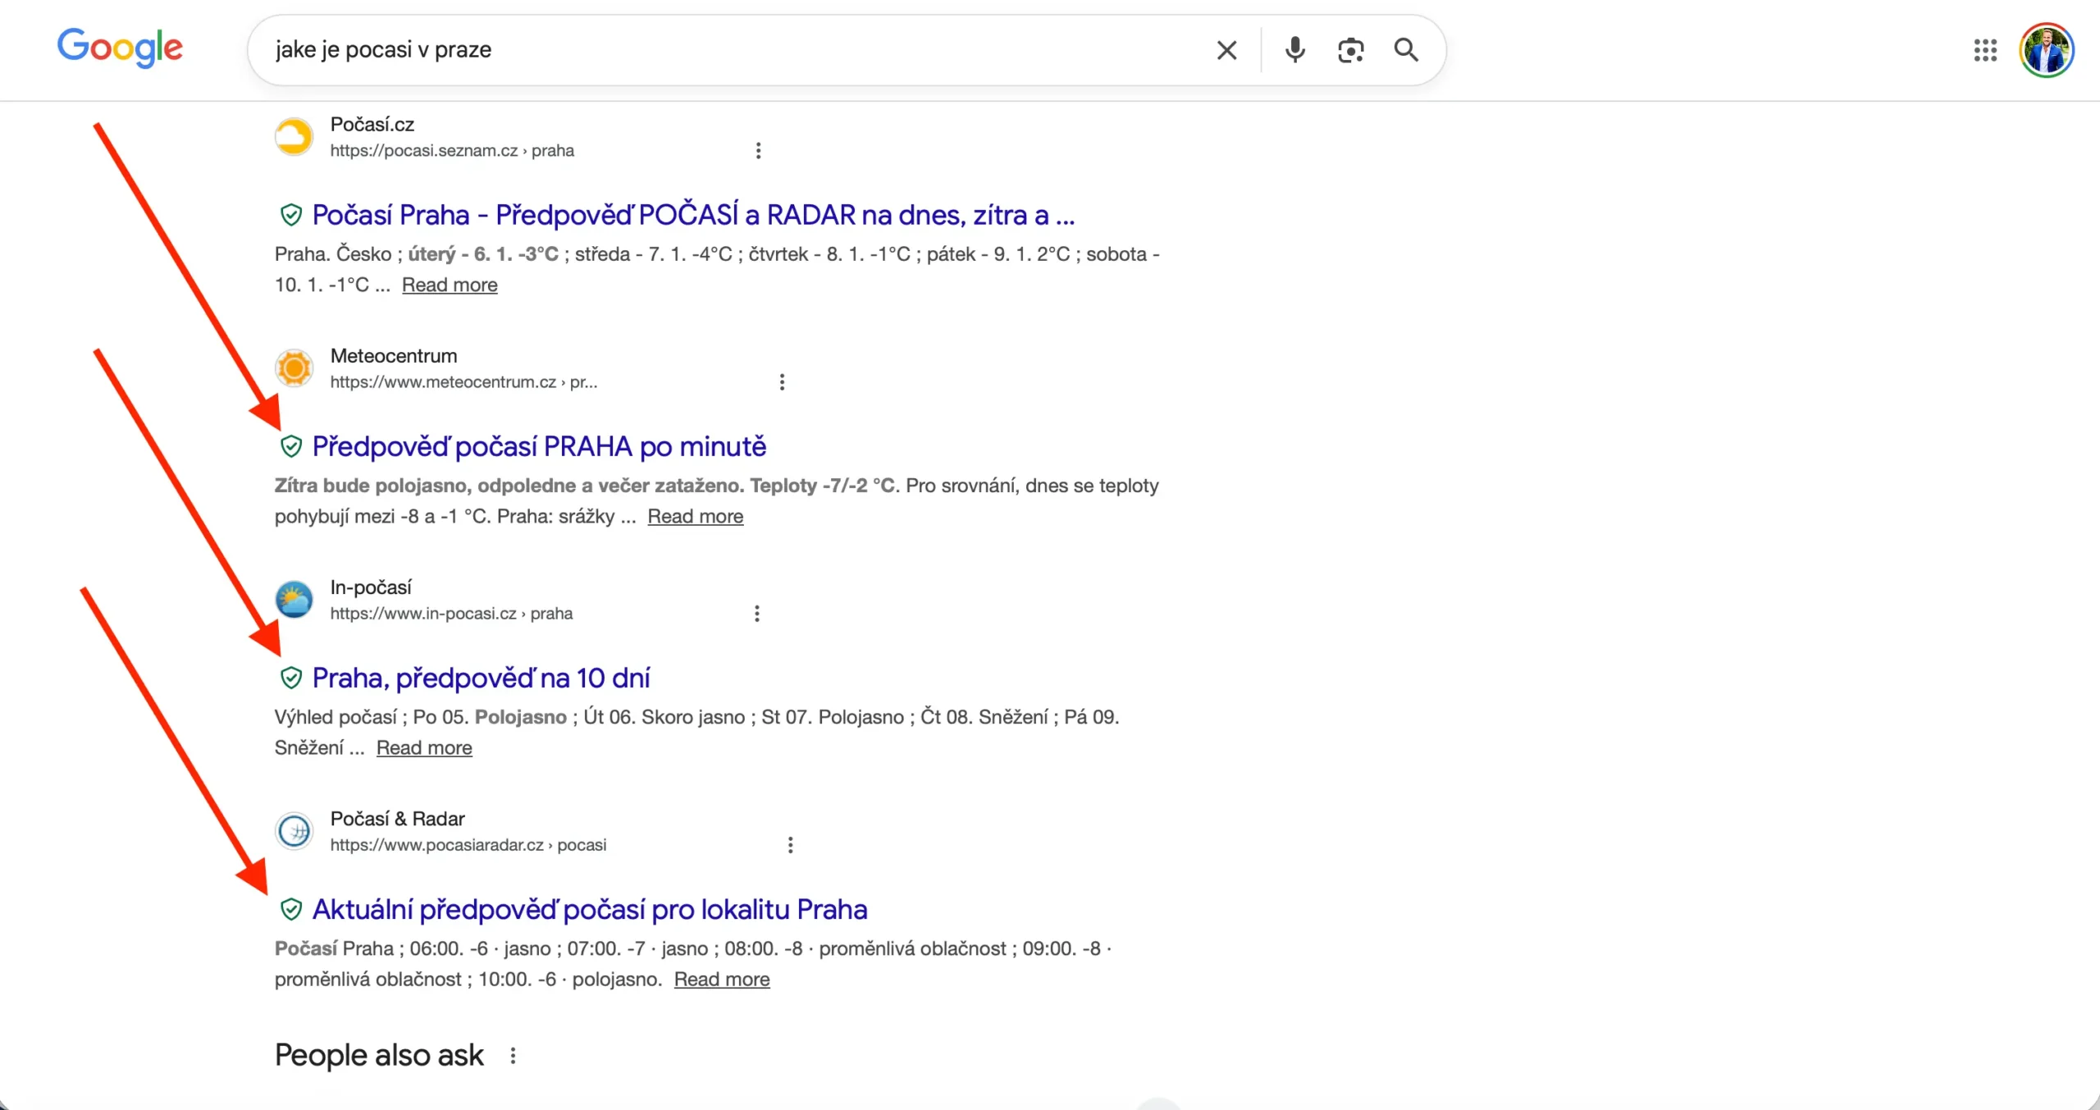Image resolution: width=2100 pixels, height=1110 pixels.
Task: Open People also ask options menu
Action: [x=513, y=1056]
